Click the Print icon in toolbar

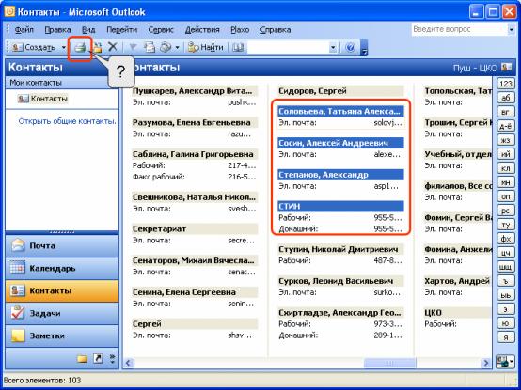(80, 48)
